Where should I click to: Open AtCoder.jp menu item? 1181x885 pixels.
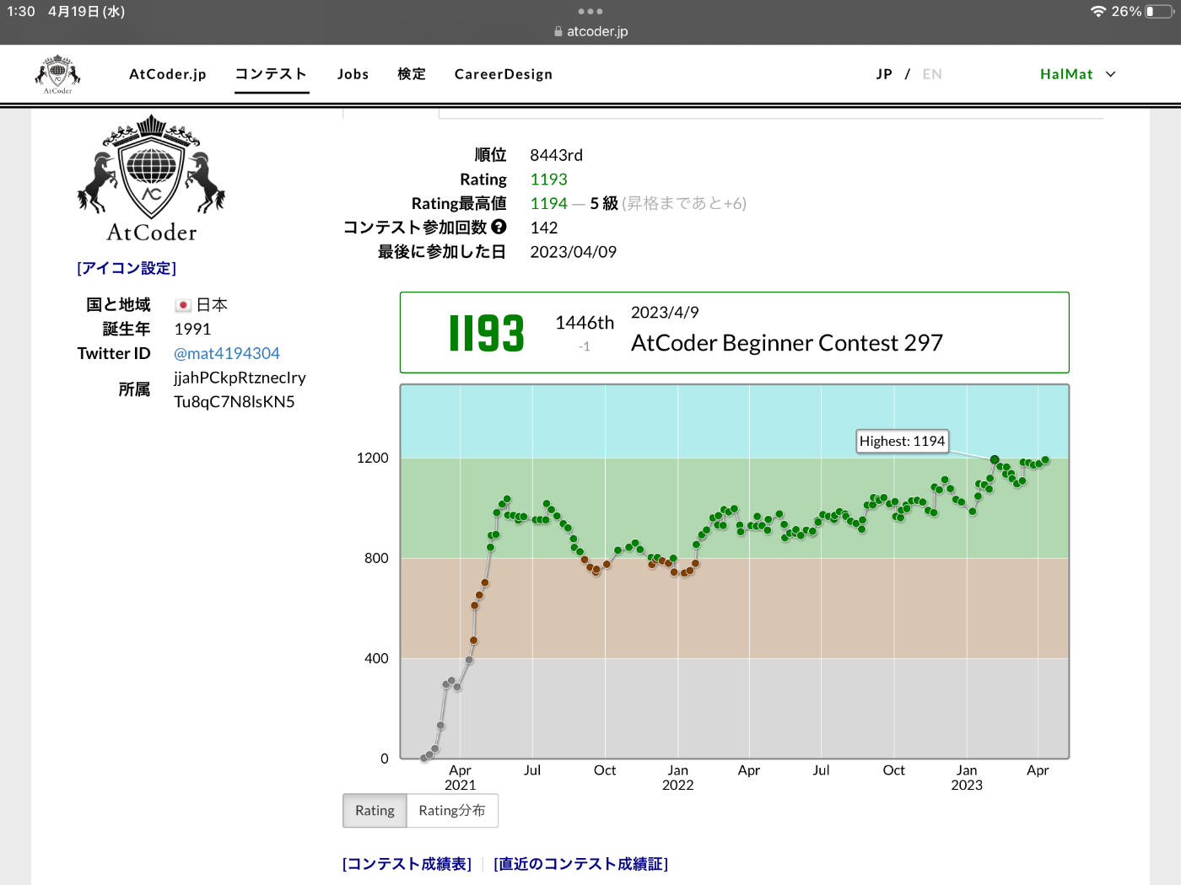point(168,74)
